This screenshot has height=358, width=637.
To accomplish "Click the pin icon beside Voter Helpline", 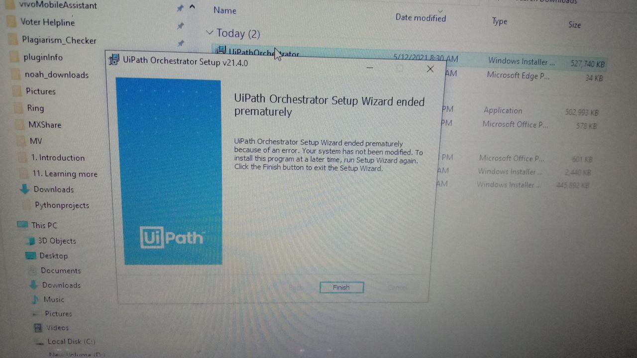I will [181, 26].
